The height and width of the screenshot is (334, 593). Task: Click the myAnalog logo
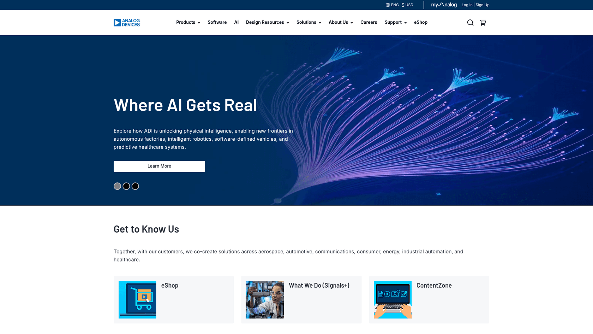(444, 5)
